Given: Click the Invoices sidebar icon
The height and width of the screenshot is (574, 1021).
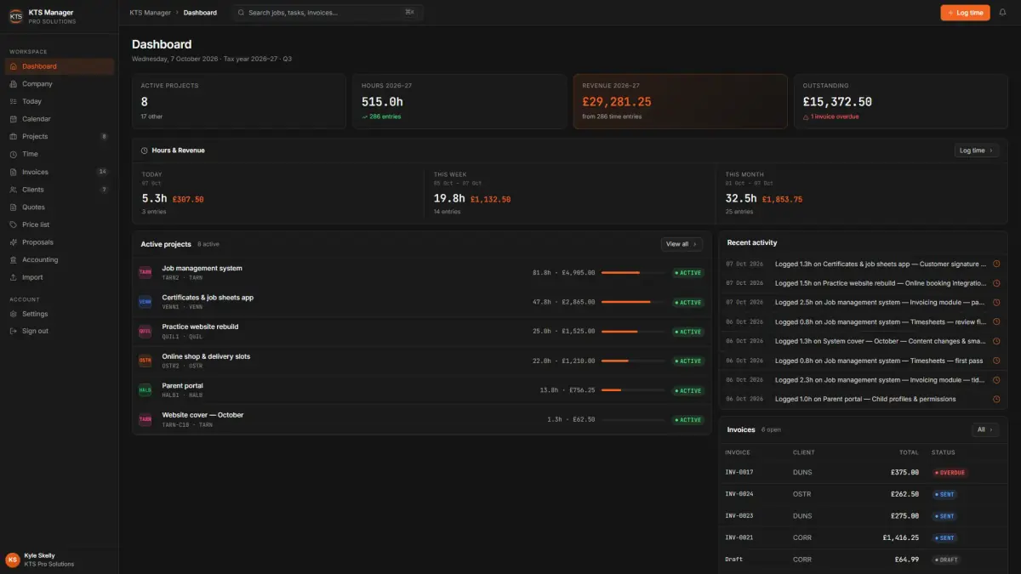Looking at the screenshot, I should click(x=14, y=172).
